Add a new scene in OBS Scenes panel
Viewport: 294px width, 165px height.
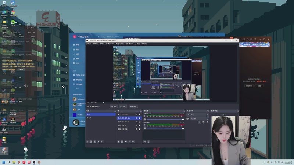(87, 142)
